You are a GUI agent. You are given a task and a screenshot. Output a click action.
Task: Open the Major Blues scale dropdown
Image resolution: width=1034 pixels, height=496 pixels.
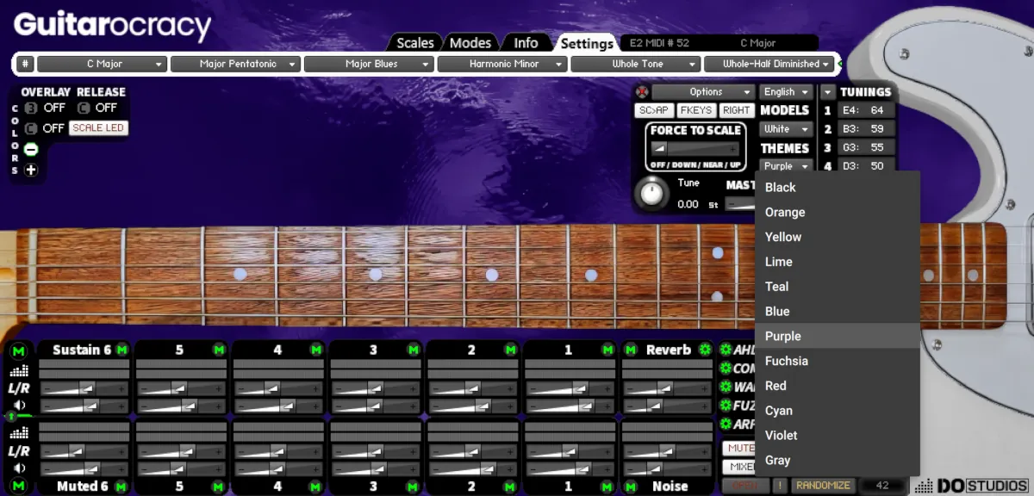tap(369, 64)
